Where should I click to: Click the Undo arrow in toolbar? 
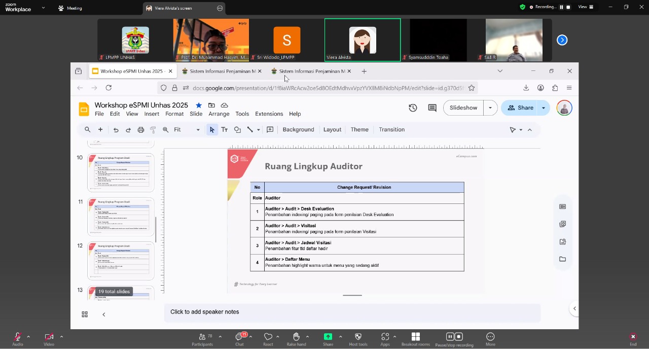[x=116, y=130]
